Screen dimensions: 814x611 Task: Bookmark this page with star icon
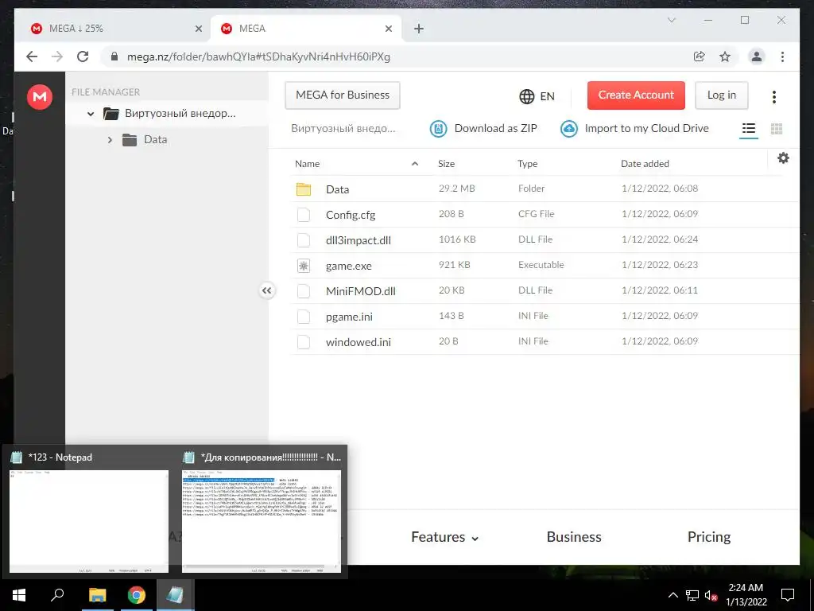tap(725, 56)
